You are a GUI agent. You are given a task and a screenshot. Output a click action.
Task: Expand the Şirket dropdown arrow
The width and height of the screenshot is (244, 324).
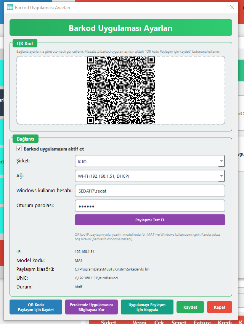click(221, 161)
